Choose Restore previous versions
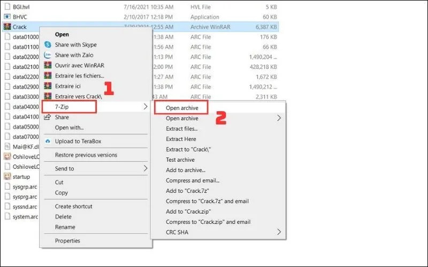Screen dimensions: 428x267 [86, 155]
